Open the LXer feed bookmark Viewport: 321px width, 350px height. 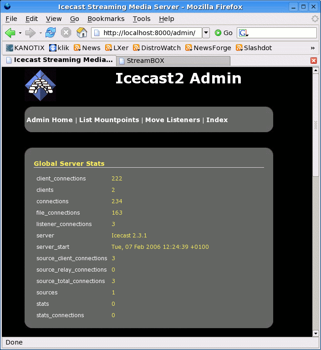[117, 48]
